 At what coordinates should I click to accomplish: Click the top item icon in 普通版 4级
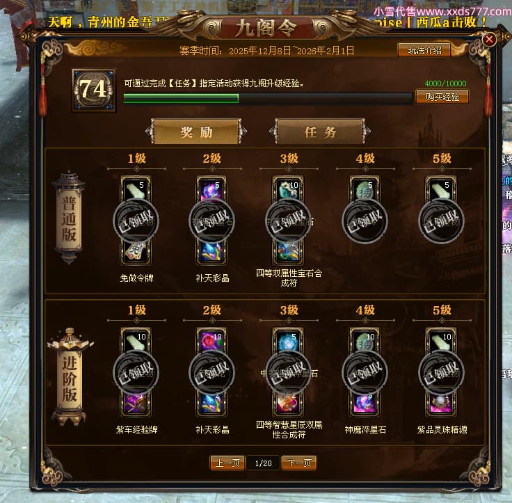click(365, 189)
